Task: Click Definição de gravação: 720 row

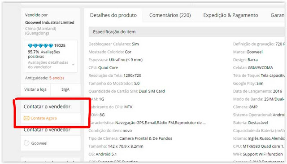Action: pos(259,44)
